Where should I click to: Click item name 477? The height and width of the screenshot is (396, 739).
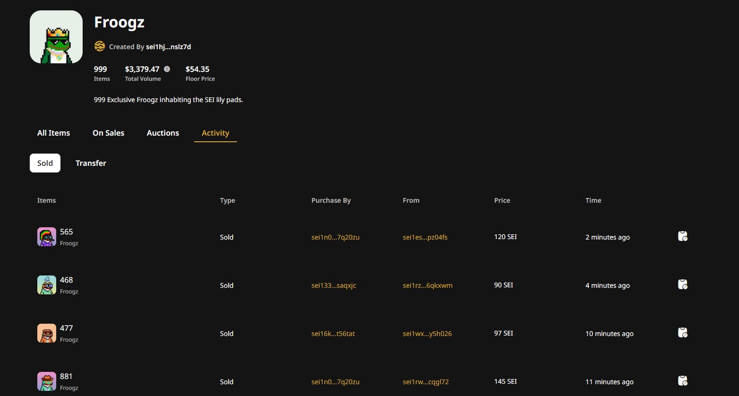click(67, 328)
